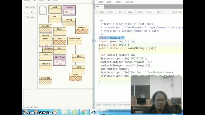Switch to BlueJ taskbar icon

[x=94, y=112]
